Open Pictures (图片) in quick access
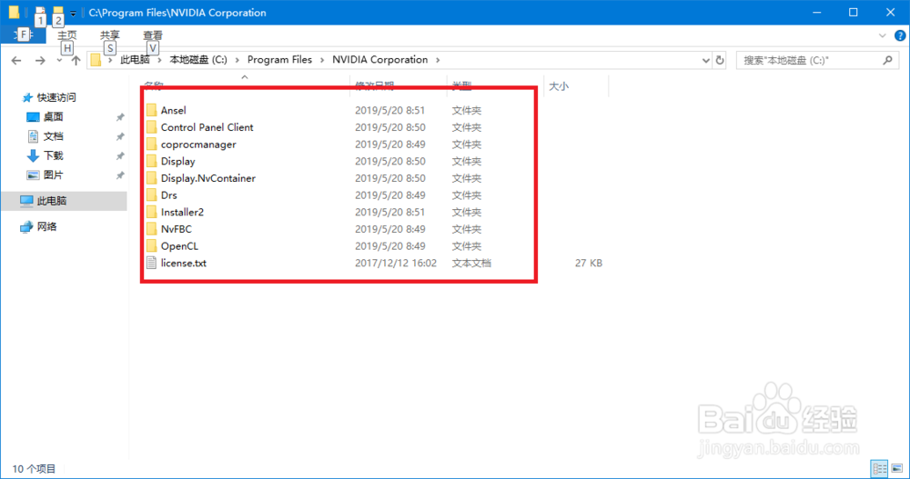Viewport: 910px width, 479px height. [53, 175]
